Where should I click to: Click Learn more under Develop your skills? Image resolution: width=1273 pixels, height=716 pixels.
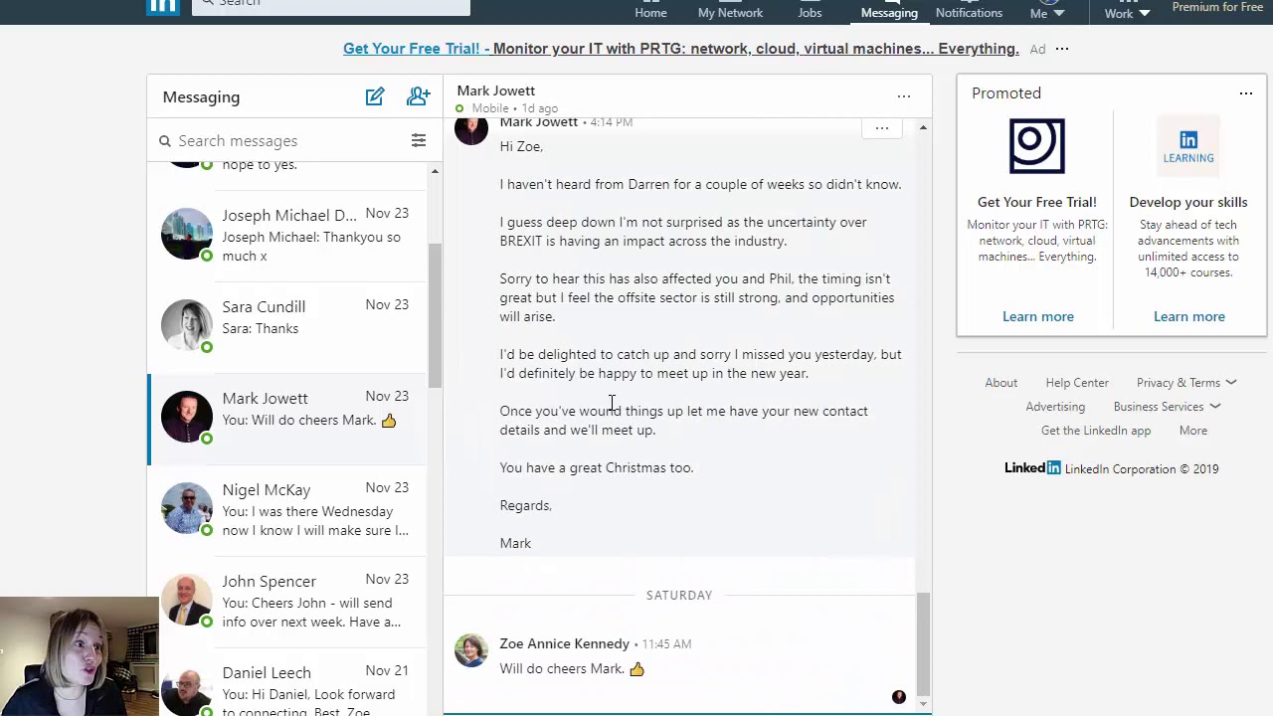1188,316
